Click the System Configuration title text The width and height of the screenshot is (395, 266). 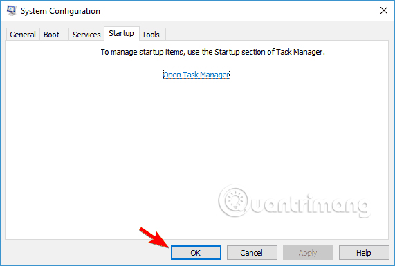click(60, 11)
